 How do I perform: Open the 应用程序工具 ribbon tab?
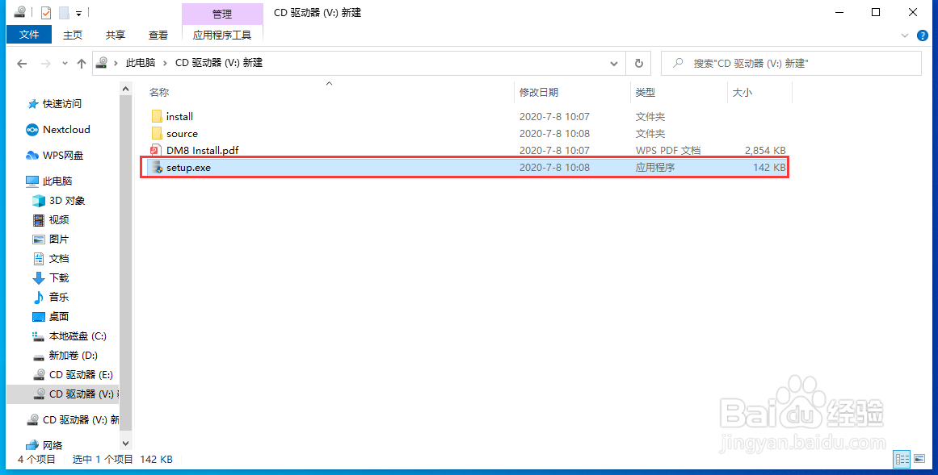(222, 35)
